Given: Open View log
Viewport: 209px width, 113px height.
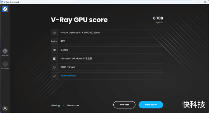Looking at the screenshot, I should [x=55, y=105].
